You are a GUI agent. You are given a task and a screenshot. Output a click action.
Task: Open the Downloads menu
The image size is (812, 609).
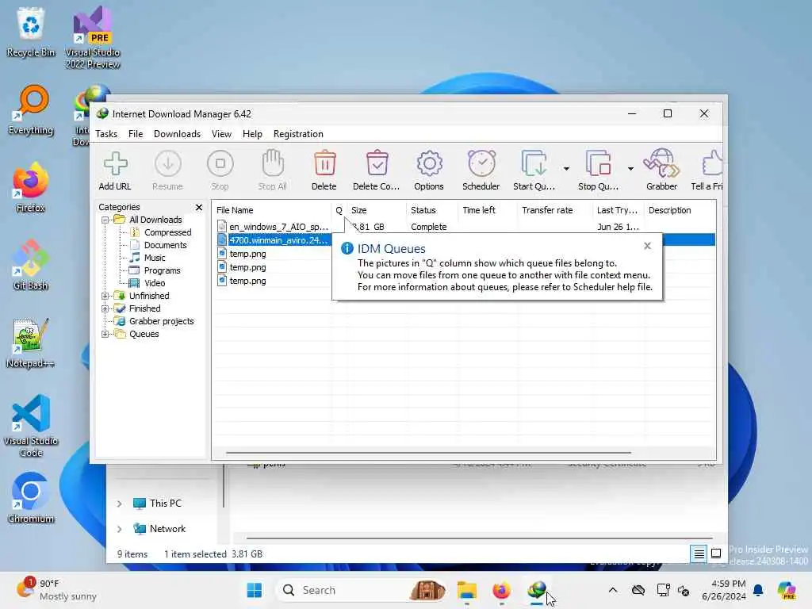[x=177, y=134]
